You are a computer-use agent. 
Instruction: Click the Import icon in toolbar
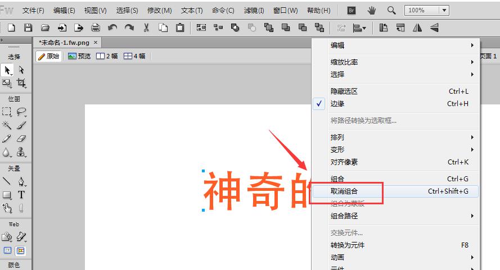pyautogui.click(x=62, y=28)
